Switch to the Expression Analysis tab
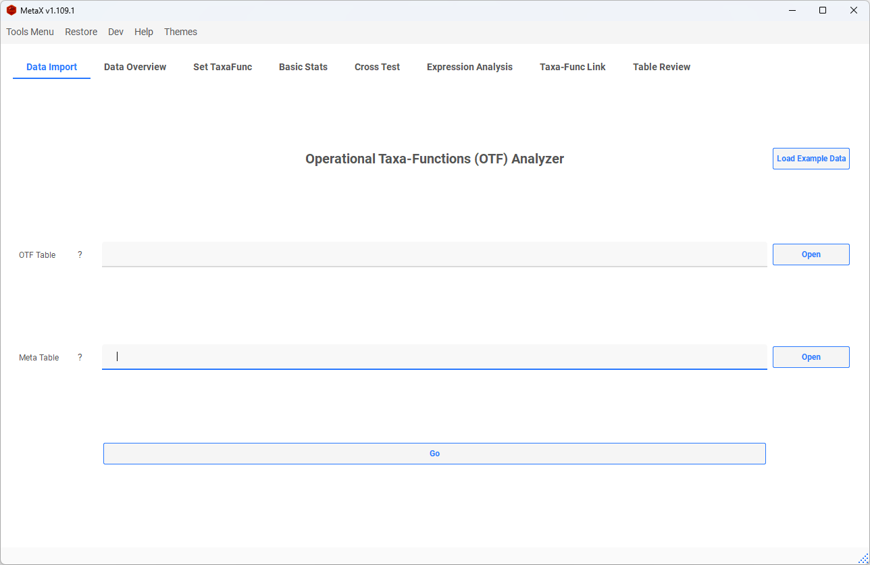The width and height of the screenshot is (870, 565). tap(469, 67)
